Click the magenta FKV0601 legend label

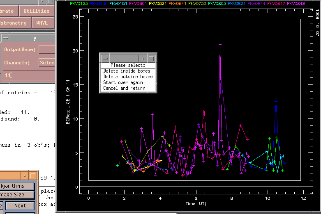(x=137, y=3)
